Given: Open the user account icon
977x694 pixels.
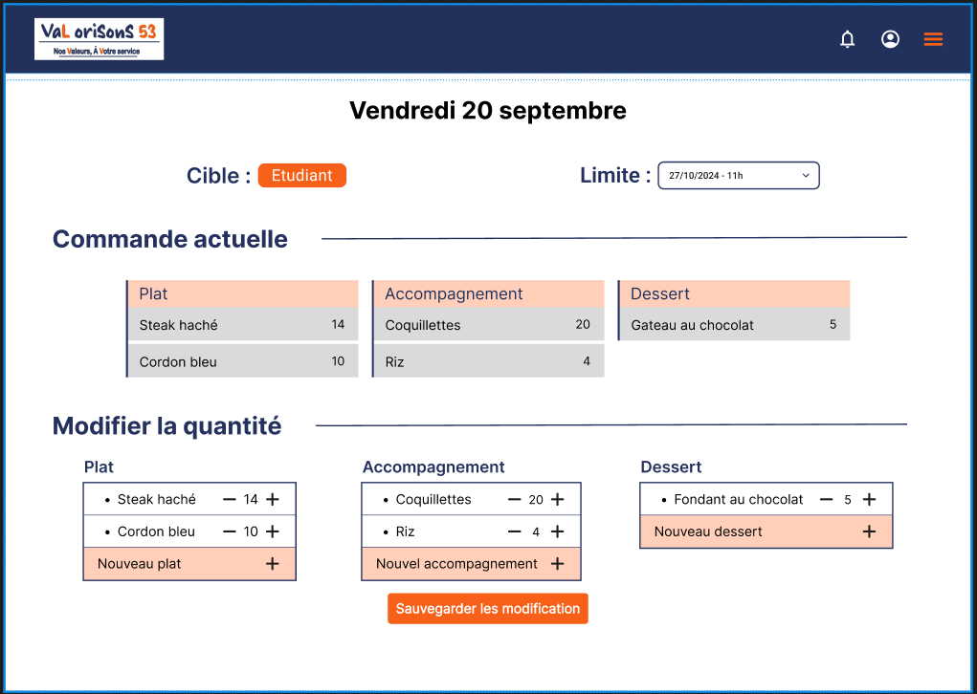Looking at the screenshot, I should [x=890, y=39].
